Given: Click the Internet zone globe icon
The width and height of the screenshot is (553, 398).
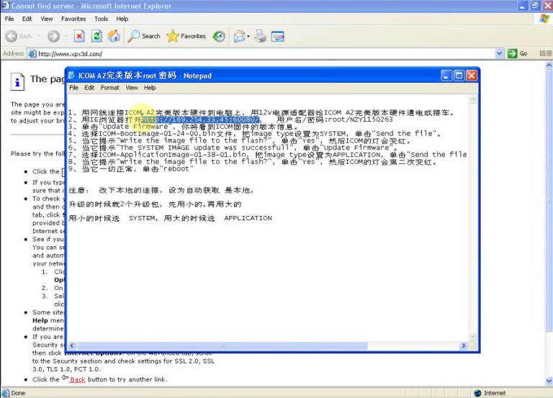Looking at the screenshot, I should click(x=477, y=393).
